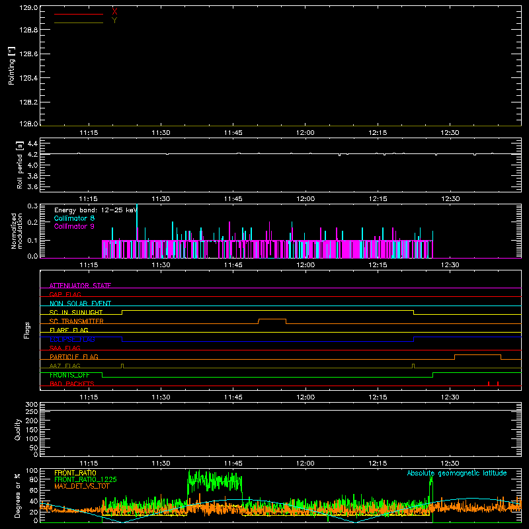Click the Quality axis title

18,429
